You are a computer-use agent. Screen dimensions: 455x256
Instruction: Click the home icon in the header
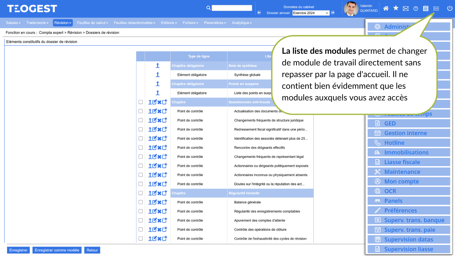[x=386, y=9]
